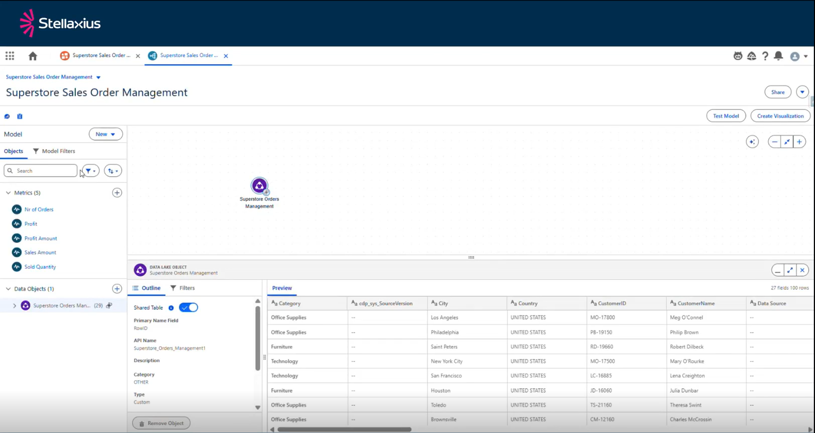The height and width of the screenshot is (433, 815).
Task: Zoom in on the model canvas
Action: 799,142
